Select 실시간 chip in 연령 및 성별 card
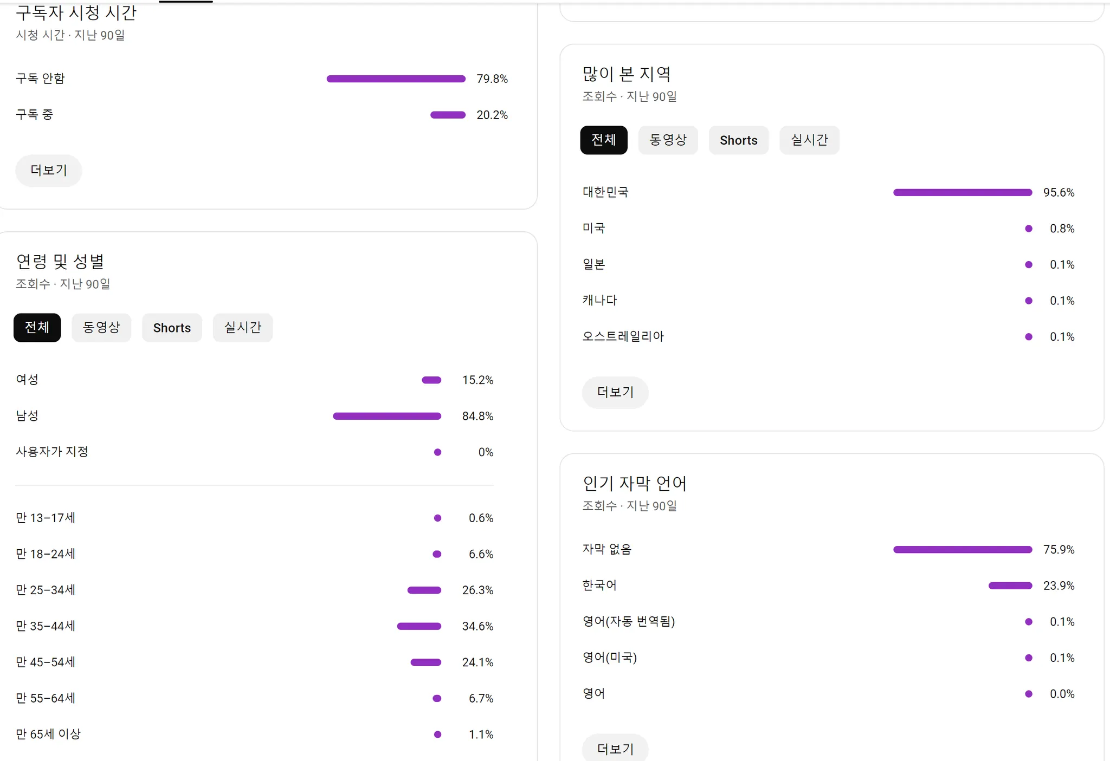The image size is (1110, 761). pyautogui.click(x=243, y=328)
